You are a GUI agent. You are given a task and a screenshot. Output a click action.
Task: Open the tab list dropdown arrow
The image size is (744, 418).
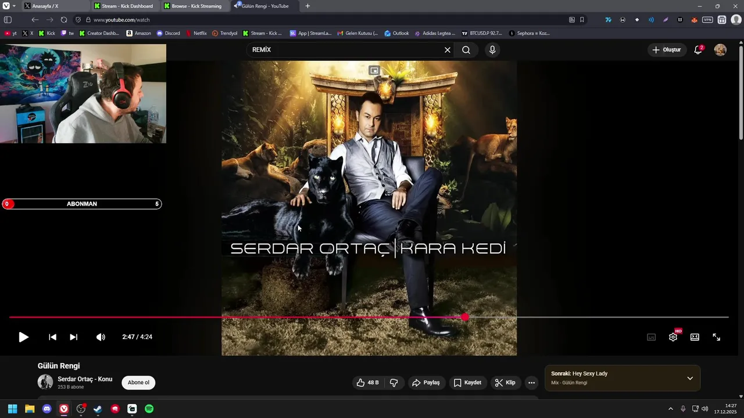pos(14,6)
